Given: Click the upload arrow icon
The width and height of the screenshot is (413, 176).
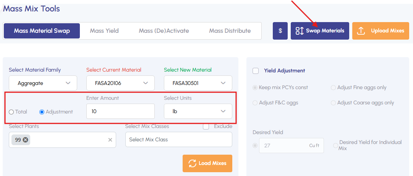Looking at the screenshot, I should point(361,31).
